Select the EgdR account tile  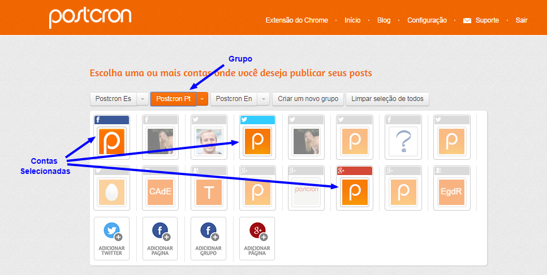click(x=451, y=191)
